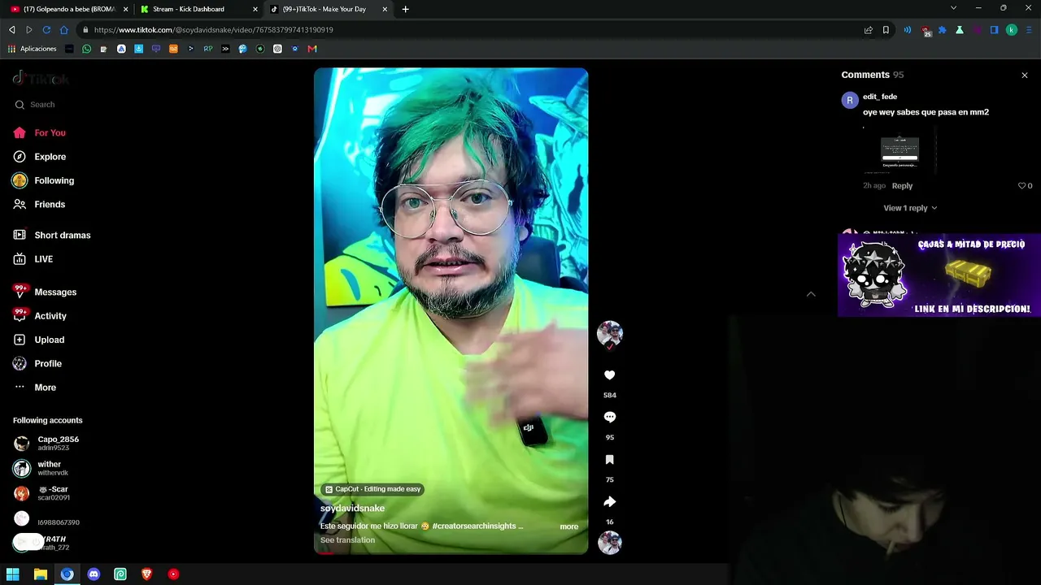The width and height of the screenshot is (1041, 585).
Task: Reply to edit_fede's comment
Action: [902, 186]
